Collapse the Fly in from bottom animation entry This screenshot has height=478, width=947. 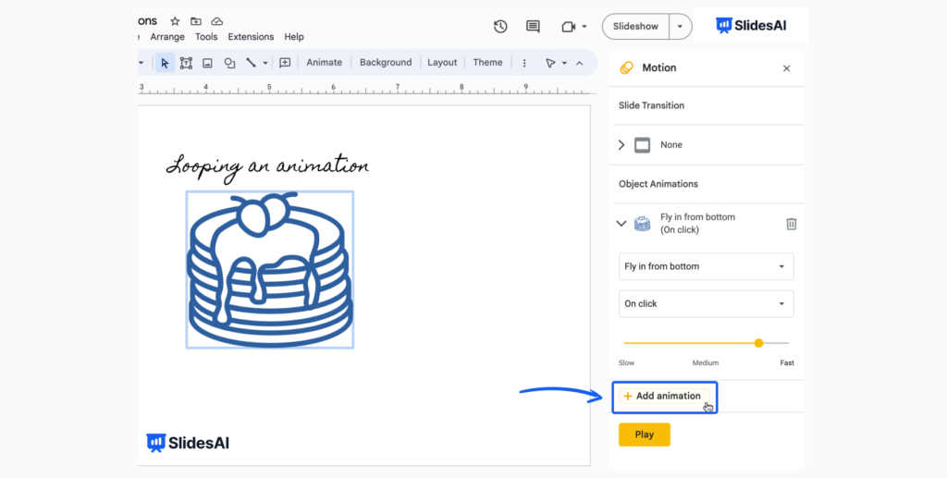click(x=621, y=224)
